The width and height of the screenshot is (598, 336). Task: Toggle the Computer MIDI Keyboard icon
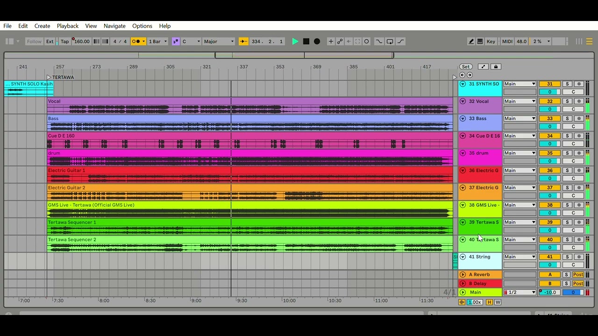coord(480,42)
